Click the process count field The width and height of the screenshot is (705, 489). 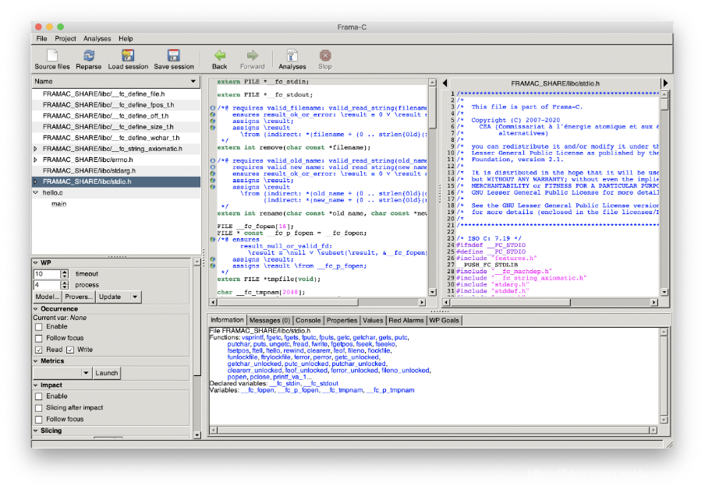coord(47,285)
